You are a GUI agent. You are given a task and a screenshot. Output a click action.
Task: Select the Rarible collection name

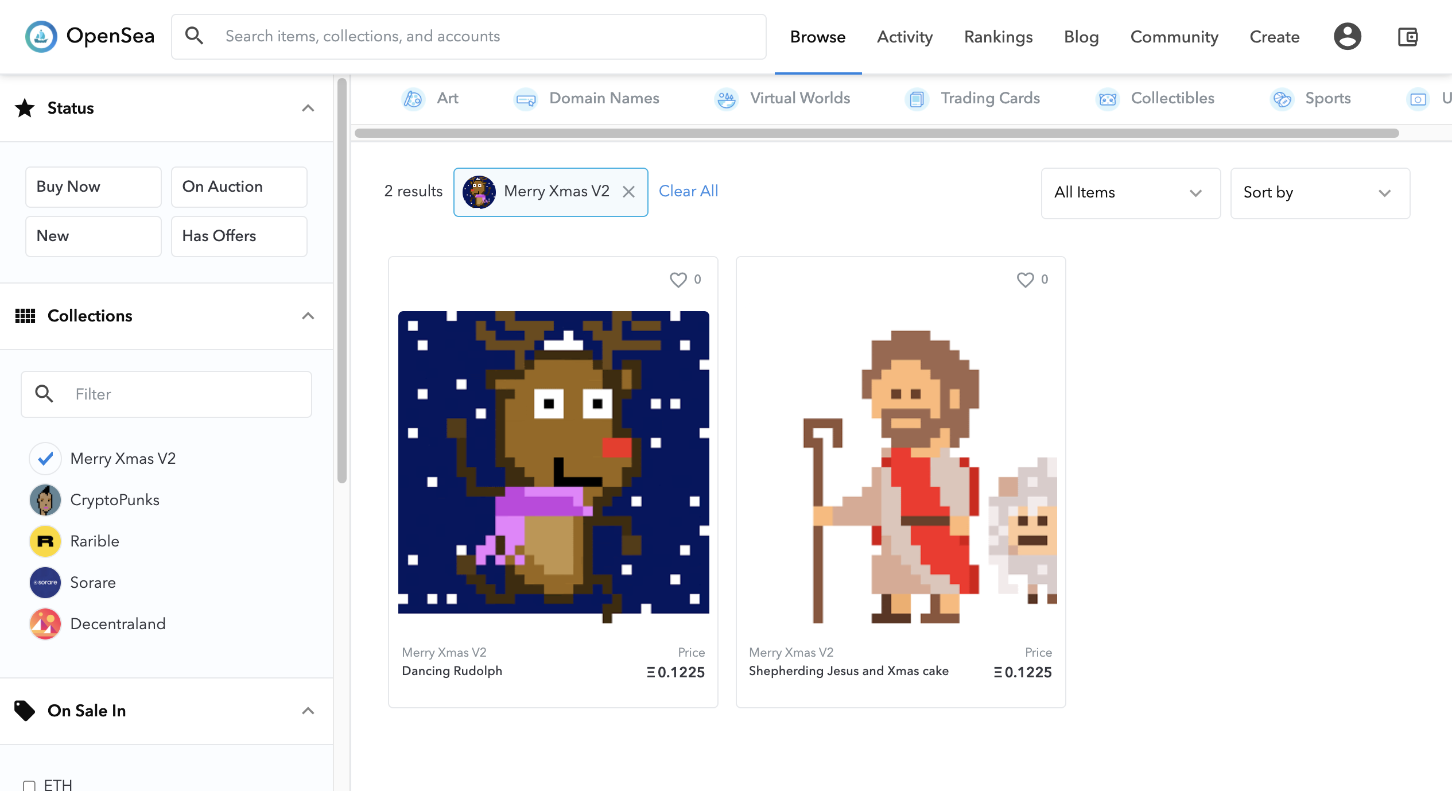pos(95,541)
